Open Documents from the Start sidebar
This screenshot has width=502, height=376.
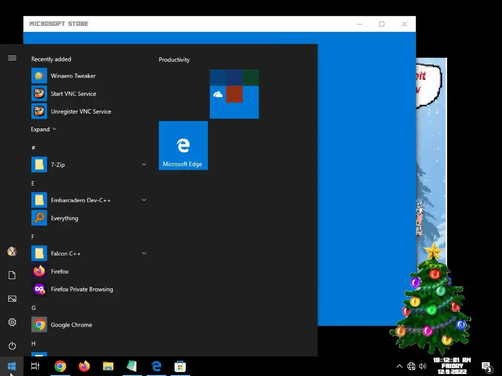12,275
